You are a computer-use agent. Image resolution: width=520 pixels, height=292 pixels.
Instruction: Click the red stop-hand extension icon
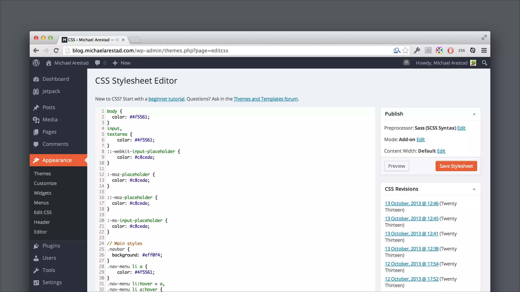click(x=450, y=50)
